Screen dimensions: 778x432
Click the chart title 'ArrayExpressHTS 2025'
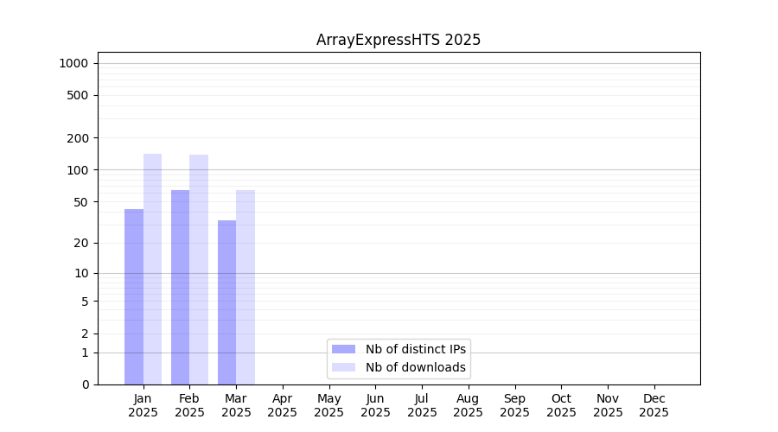[399, 40]
